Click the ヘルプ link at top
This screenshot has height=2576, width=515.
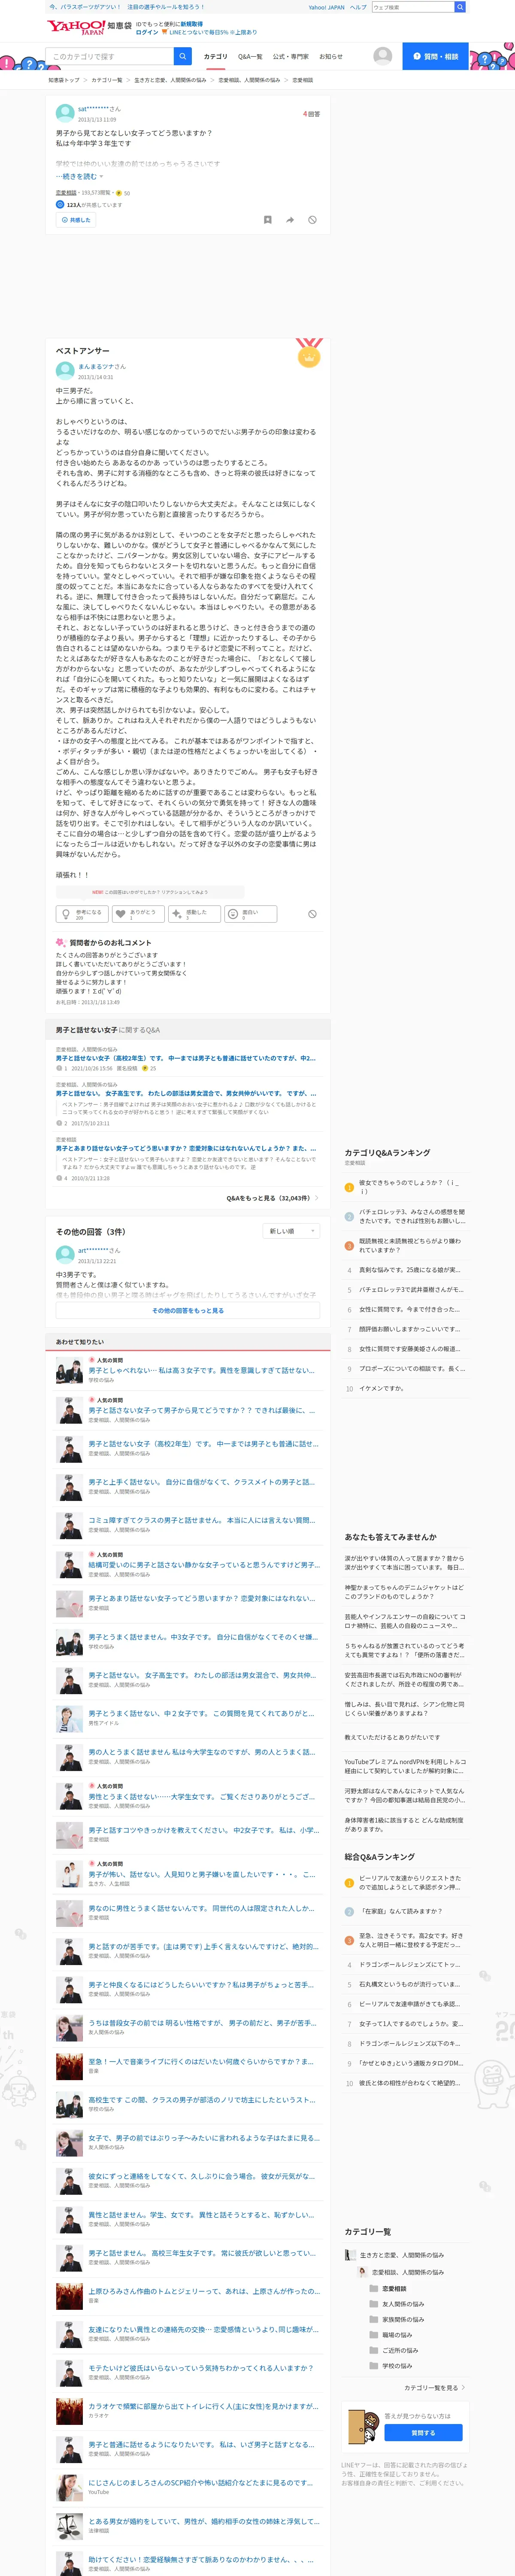click(358, 7)
